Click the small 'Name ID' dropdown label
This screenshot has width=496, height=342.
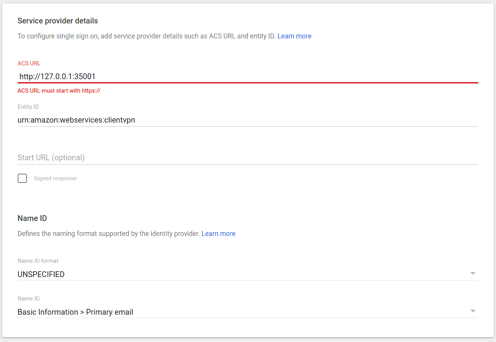tap(28, 299)
